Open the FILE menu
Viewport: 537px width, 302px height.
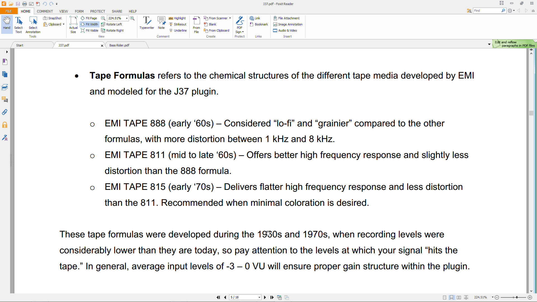click(x=9, y=11)
